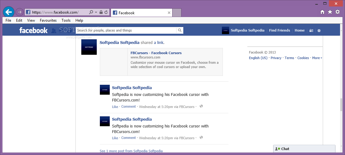This screenshot has height=155, width=345.
Task: Click public audience globe on second post
Action: (201, 138)
